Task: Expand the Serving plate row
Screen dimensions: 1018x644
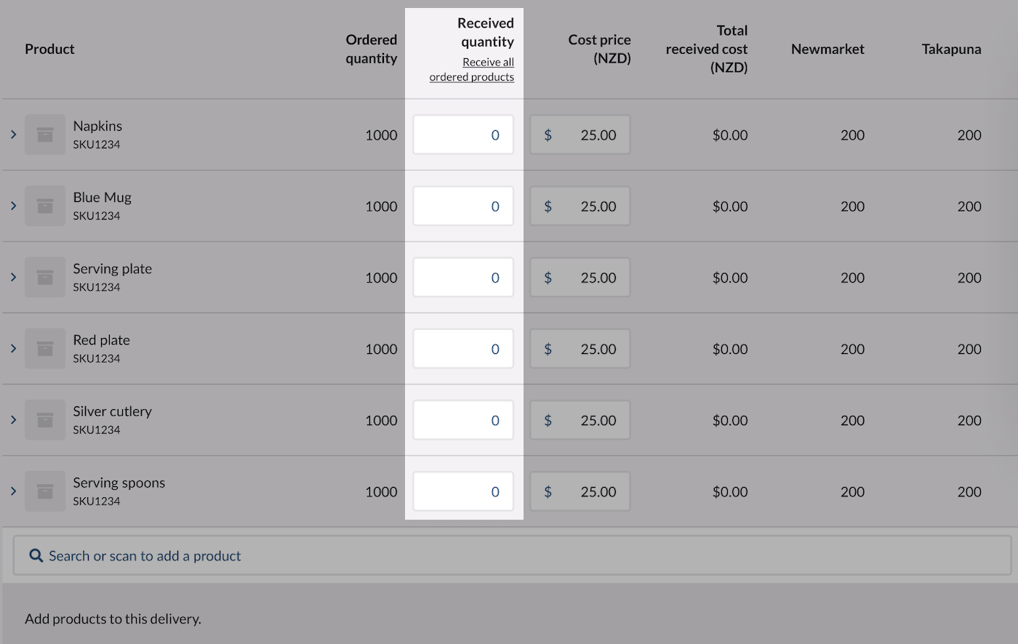Action: 13,277
